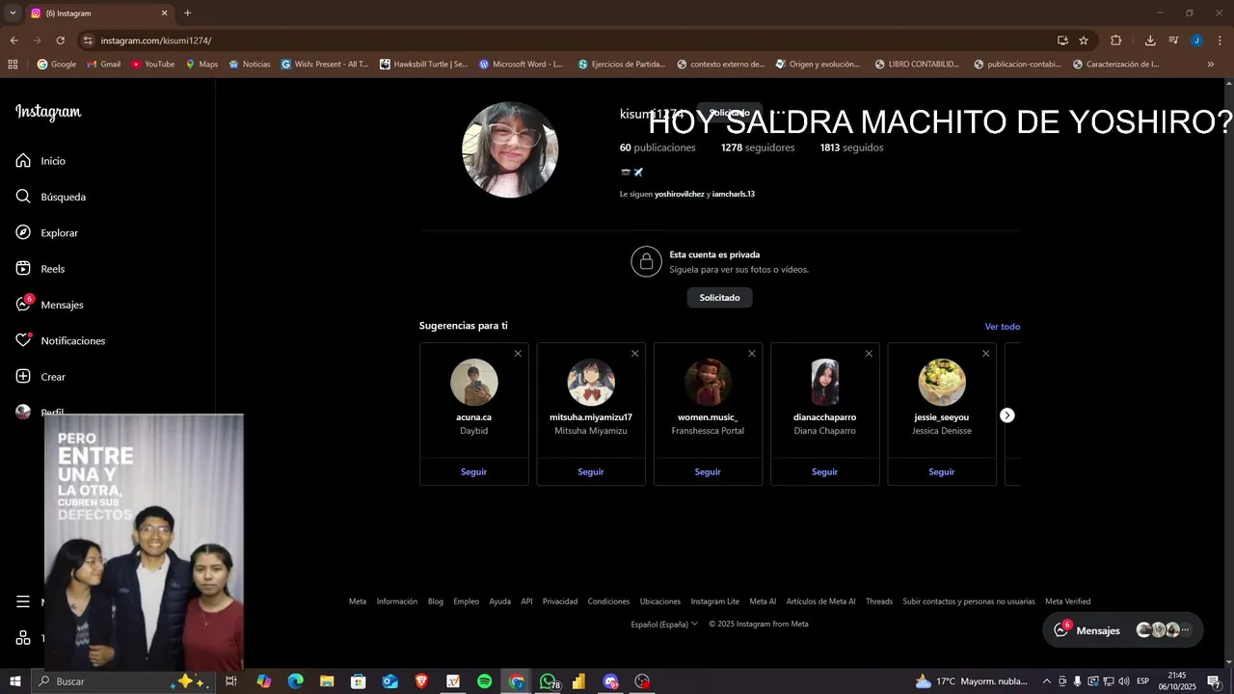The height and width of the screenshot is (694, 1234).
Task: Open Mensajes in the left sidebar
Action: pyautogui.click(x=49, y=305)
